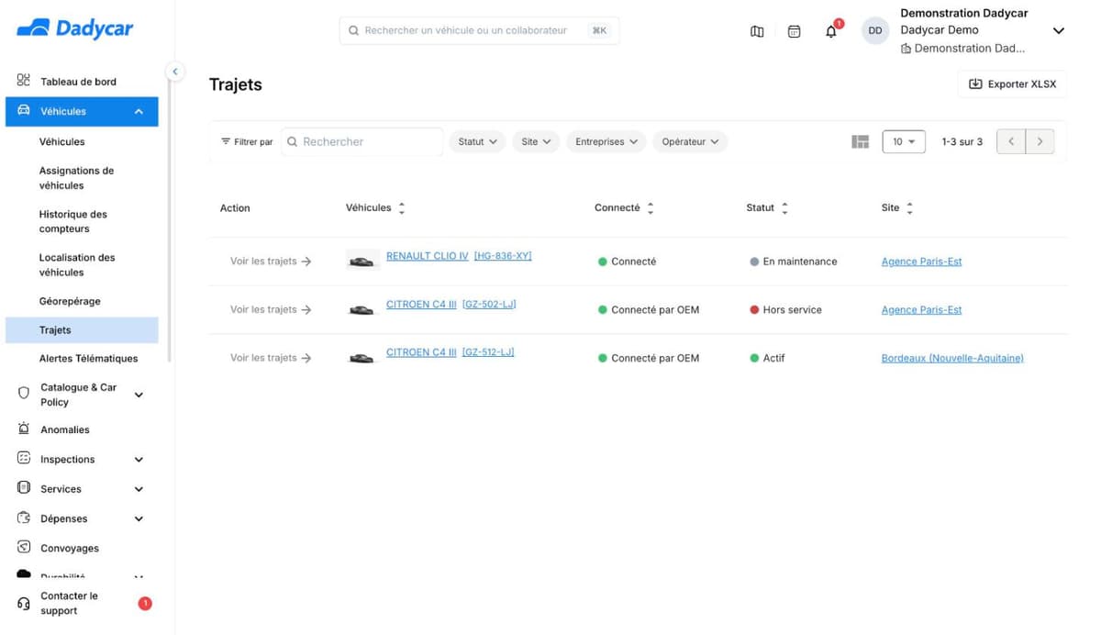The image size is (1101, 635).
Task: Click the Anomalies alarm icon
Action: [24, 429]
